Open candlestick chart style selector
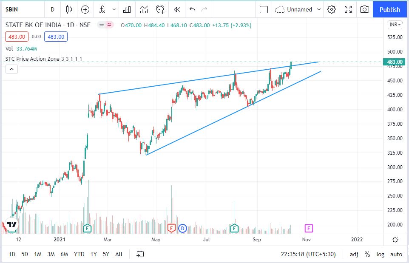Viewport: 409px width, 263px height. [69, 10]
